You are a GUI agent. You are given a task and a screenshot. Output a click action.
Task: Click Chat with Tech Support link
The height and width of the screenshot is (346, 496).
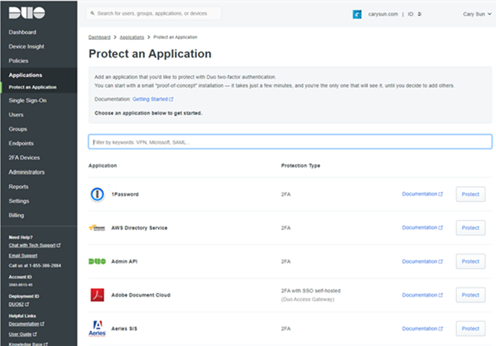tap(34, 245)
